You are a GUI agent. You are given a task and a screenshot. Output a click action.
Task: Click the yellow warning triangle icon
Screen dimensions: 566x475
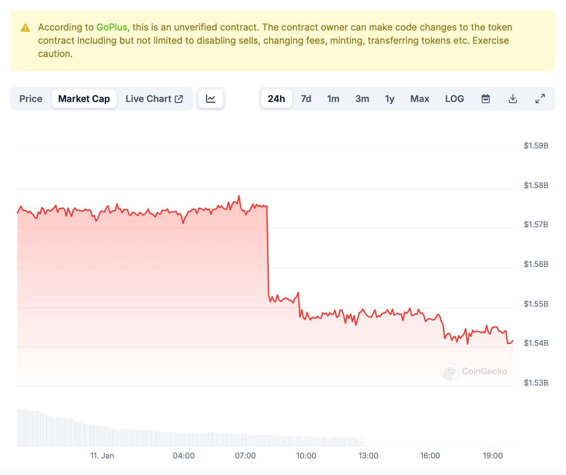(26, 28)
